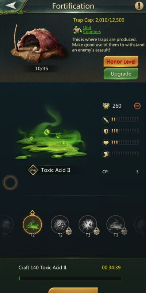Screen dimensions: 146x293
Task: Open the Unit Counters link
Action: [x=92, y=30]
